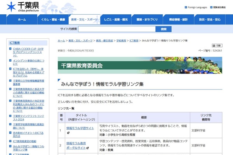The height and width of the screenshot is (155, 233).
Task: Focus the サイト内検索 search field
Action: 117,29
